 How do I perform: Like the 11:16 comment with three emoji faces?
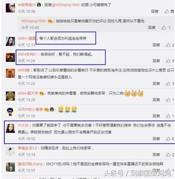pos(170,116)
